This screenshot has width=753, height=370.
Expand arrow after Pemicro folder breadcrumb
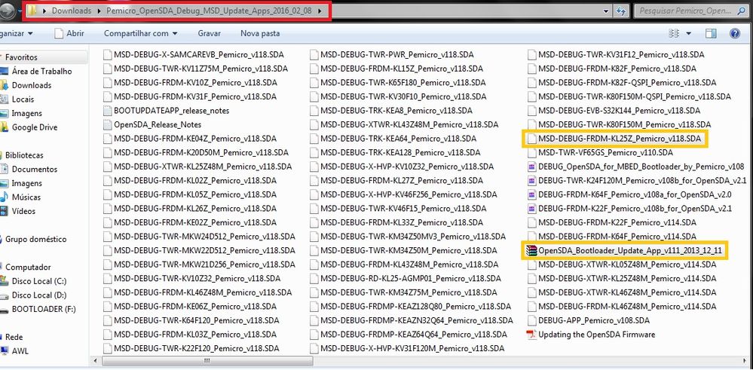coord(320,11)
